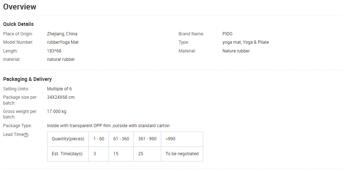Select the Quick Details section title
Image resolution: width=344 pixels, height=172 pixels.
pos(18,24)
